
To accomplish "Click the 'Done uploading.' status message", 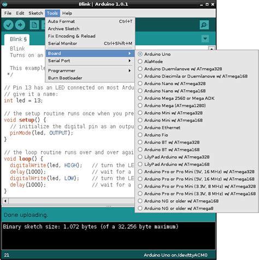I will (26, 215).
